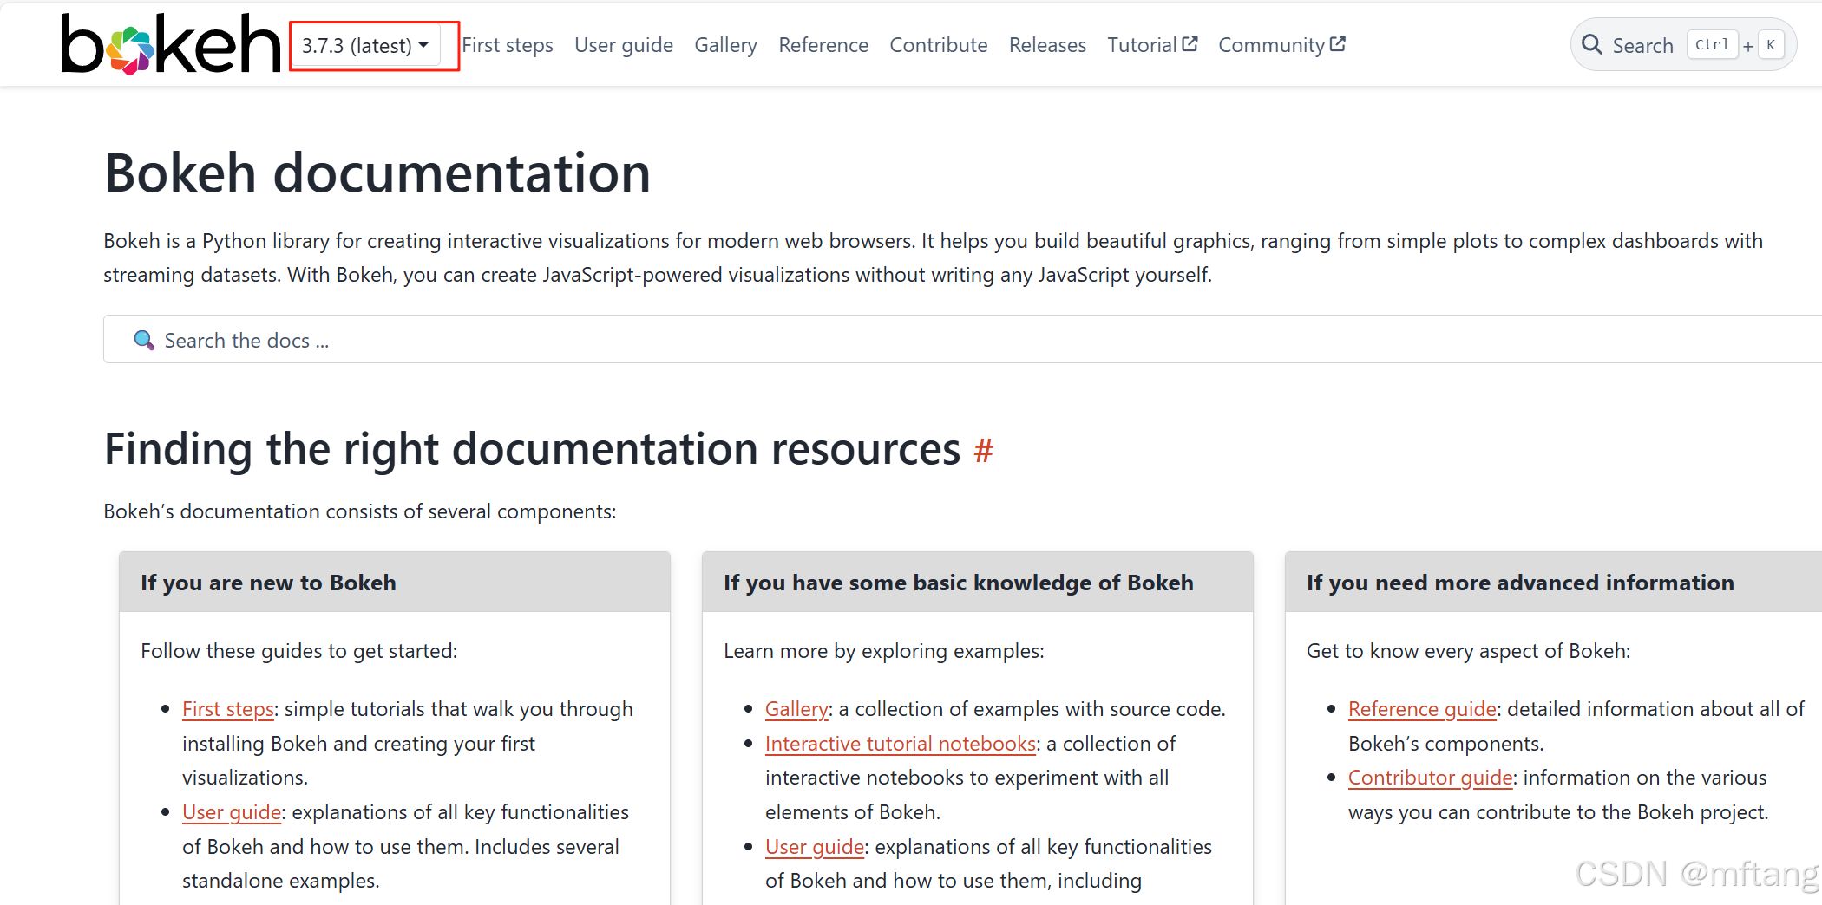Open the Interactive tutorial notebooks link

901,744
